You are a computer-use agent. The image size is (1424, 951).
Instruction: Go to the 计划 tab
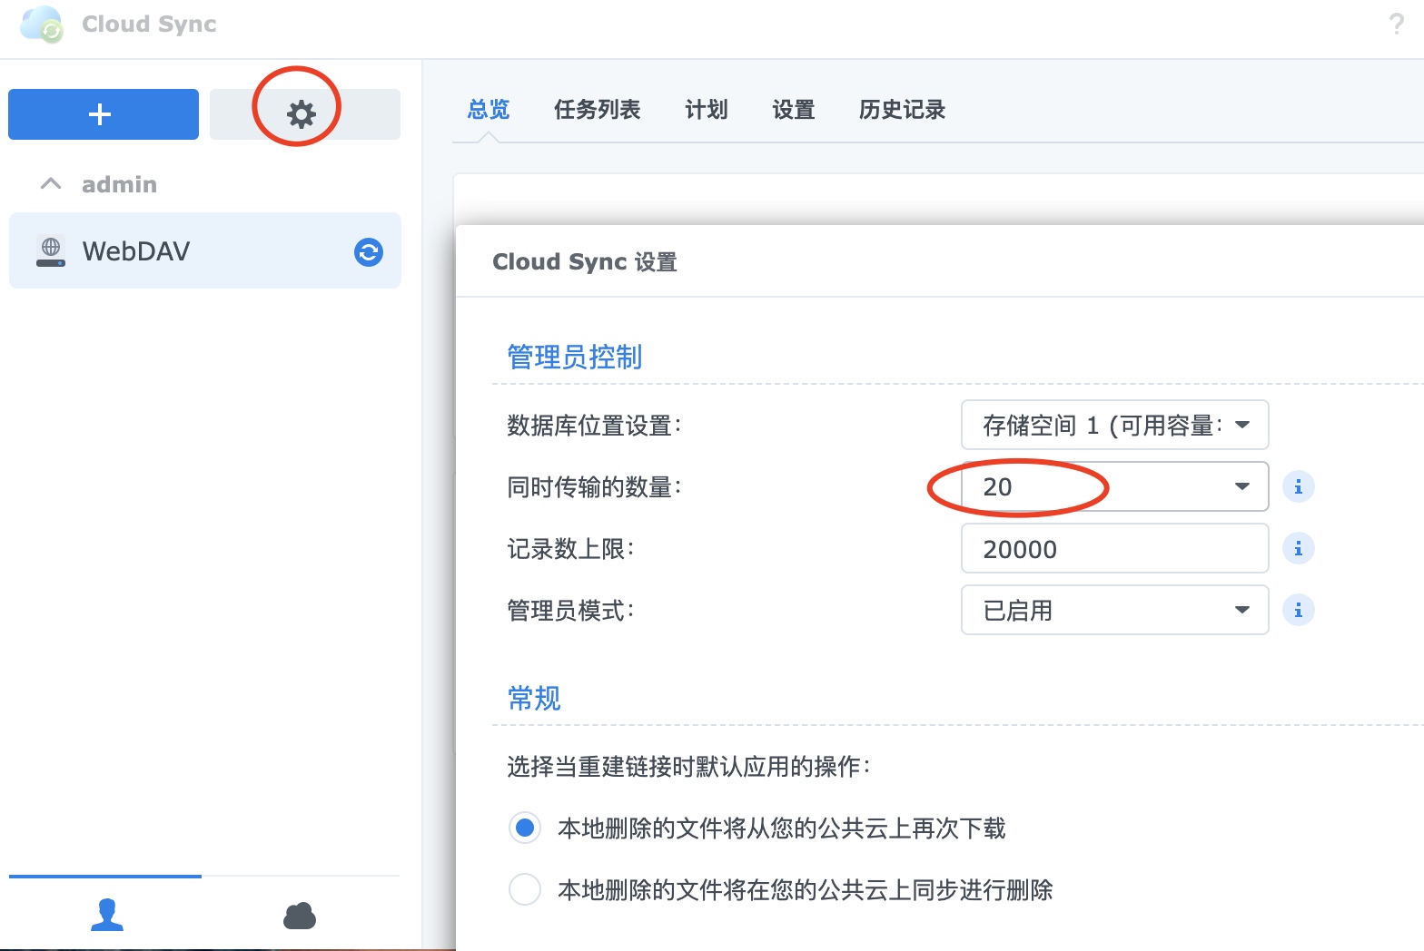[707, 110]
